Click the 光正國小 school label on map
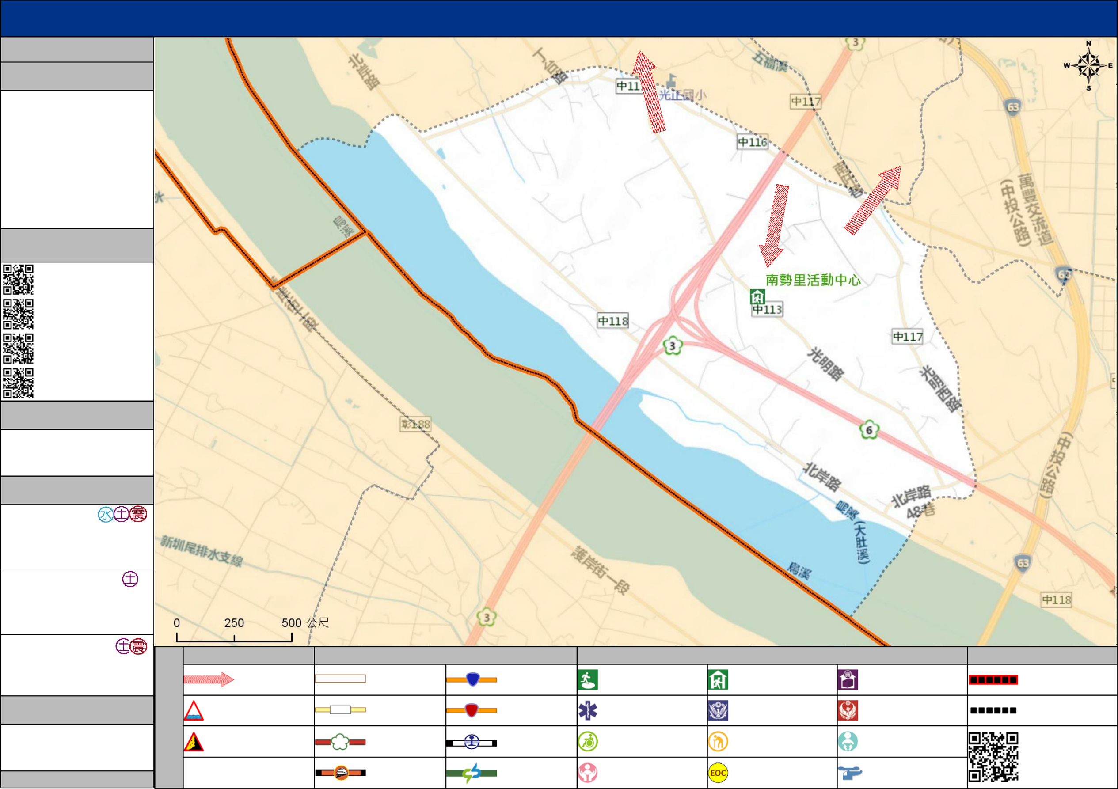 pyautogui.click(x=682, y=95)
